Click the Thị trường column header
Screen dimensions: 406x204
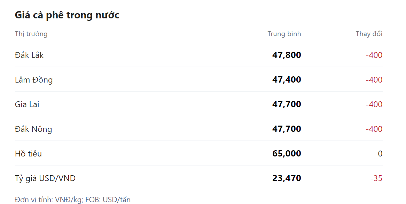pos(31,34)
